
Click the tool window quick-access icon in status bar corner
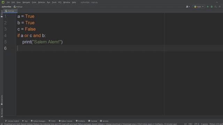point(2,124)
